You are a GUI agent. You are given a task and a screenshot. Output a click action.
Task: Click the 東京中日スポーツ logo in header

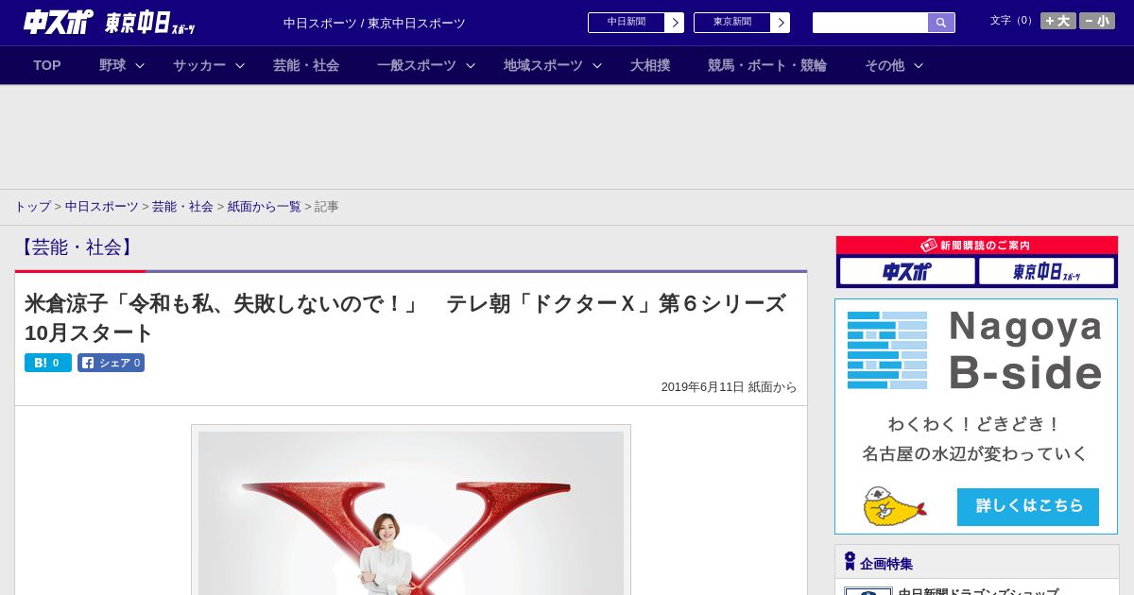149,23
